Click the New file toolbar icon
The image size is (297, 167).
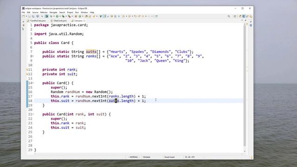pos(23,16)
